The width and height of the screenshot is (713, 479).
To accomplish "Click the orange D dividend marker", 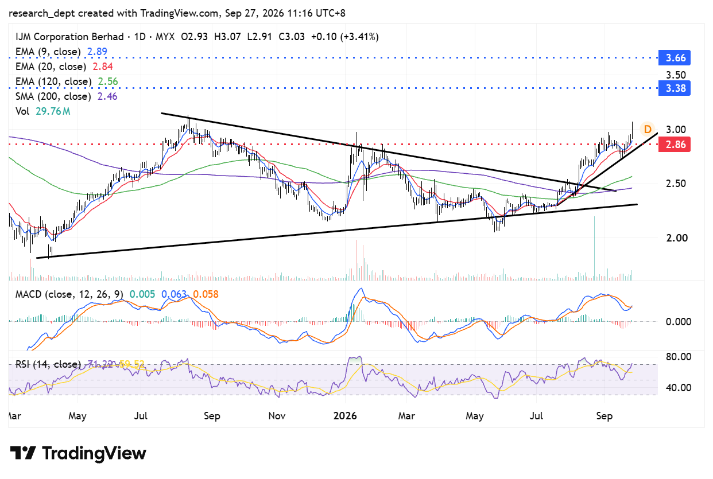I will click(x=648, y=128).
